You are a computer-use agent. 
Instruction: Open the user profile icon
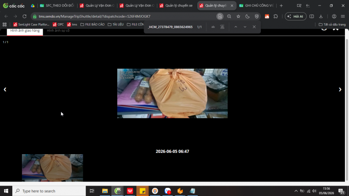[334, 16]
